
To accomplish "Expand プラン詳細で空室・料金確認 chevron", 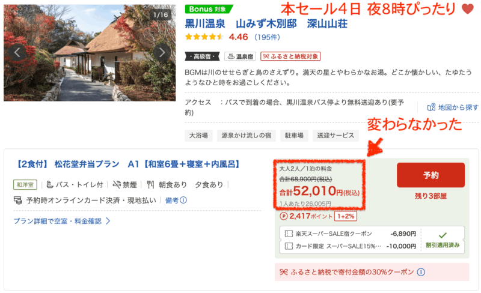I will 108,221.
